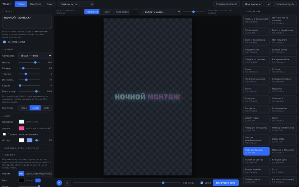Collapse the Цвет section header

[x=8, y=116]
